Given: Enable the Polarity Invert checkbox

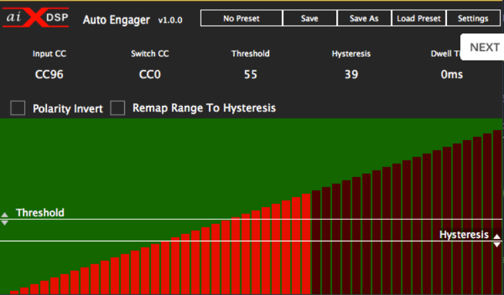Looking at the screenshot, I should point(17,108).
